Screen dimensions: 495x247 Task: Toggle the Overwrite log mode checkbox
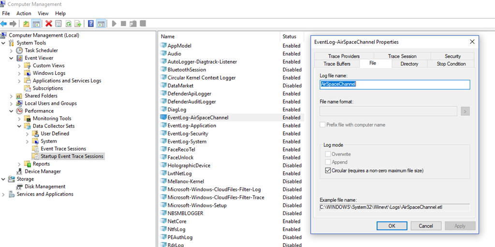point(328,154)
